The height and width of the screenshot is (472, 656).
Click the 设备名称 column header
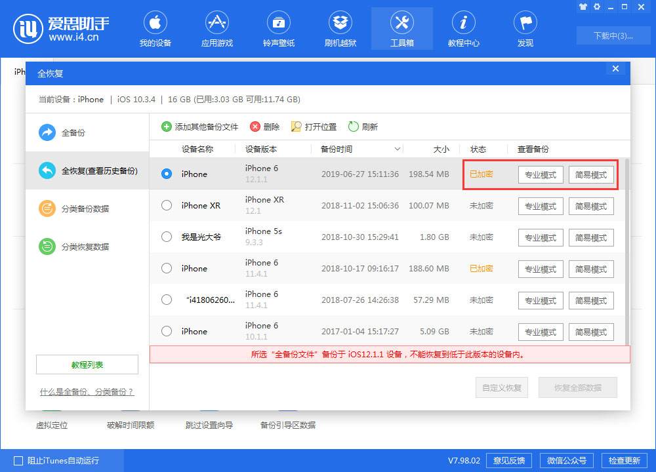pyautogui.click(x=197, y=149)
